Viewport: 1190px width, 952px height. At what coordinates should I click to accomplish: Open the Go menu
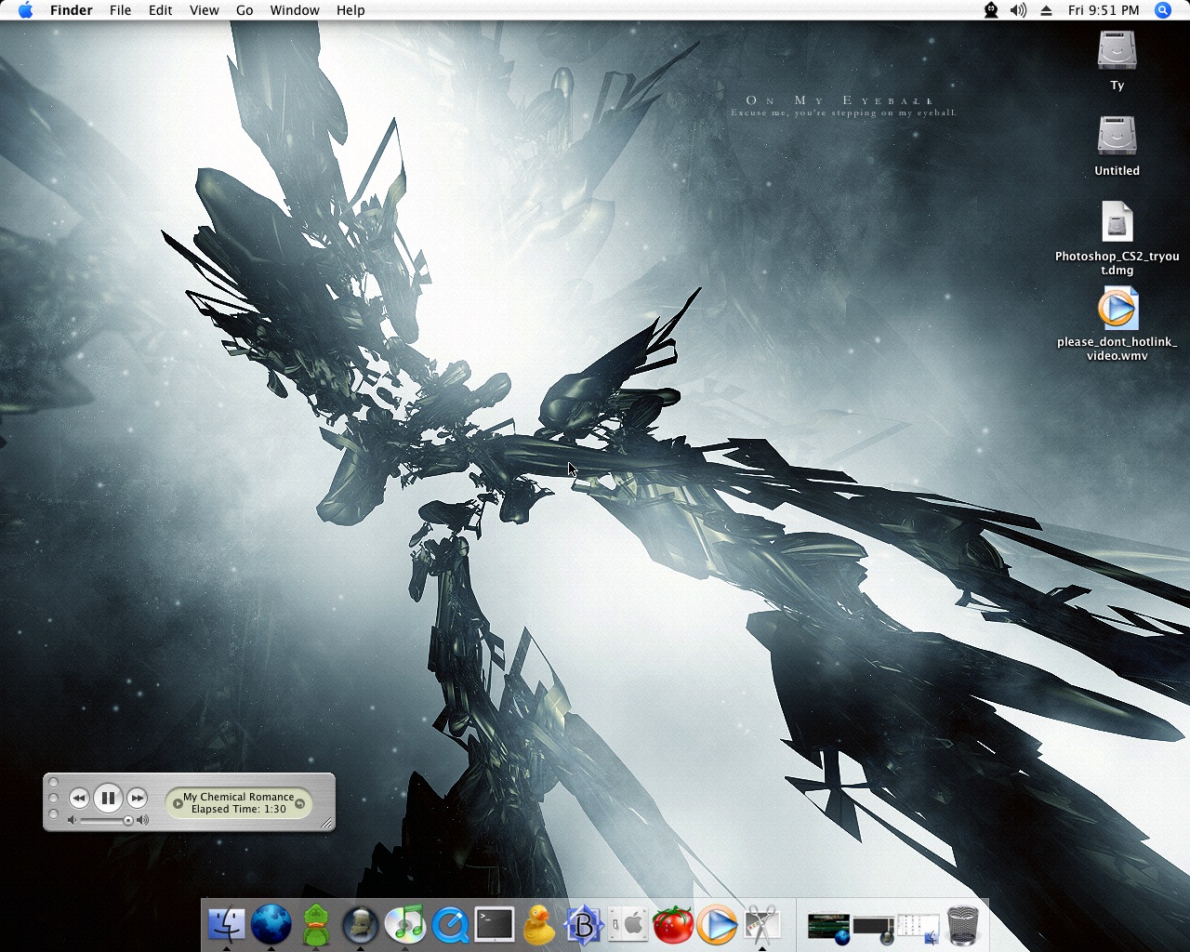245,10
